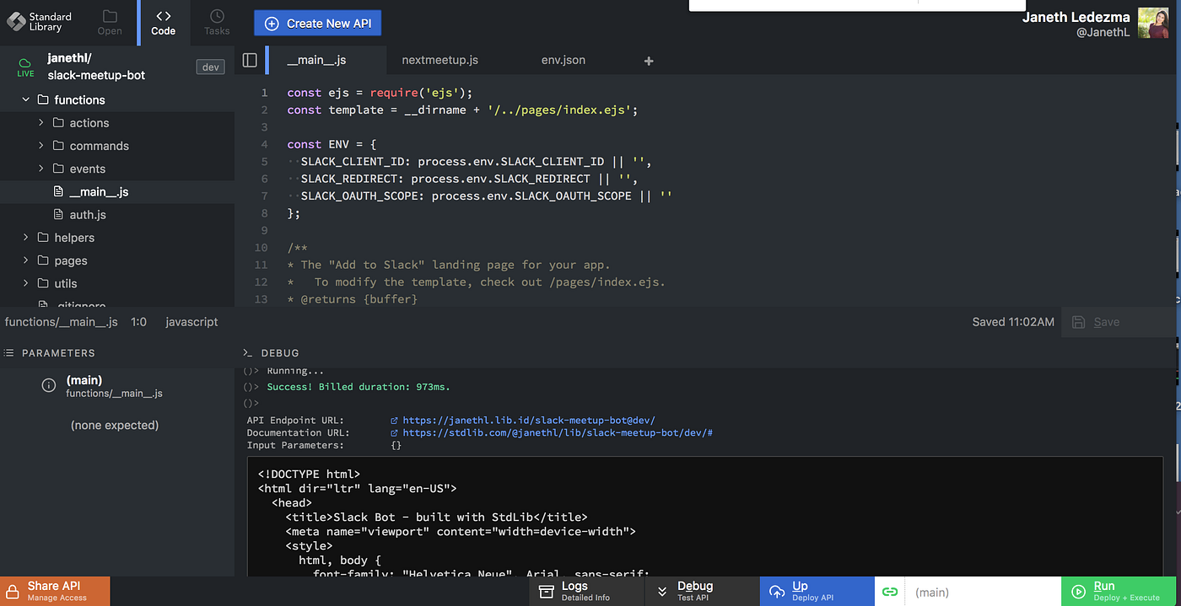
Task: Expand the utils folder chevron
Action: click(25, 283)
